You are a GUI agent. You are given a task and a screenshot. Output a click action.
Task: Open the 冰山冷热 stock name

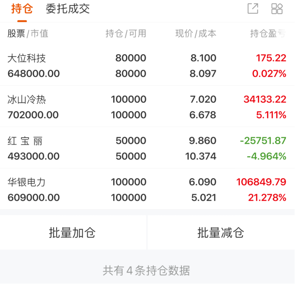pos(26,99)
